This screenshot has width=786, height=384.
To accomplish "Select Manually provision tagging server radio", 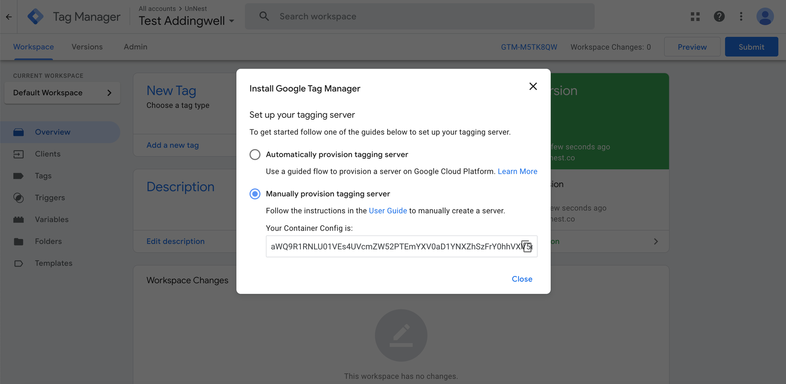I will click(255, 194).
